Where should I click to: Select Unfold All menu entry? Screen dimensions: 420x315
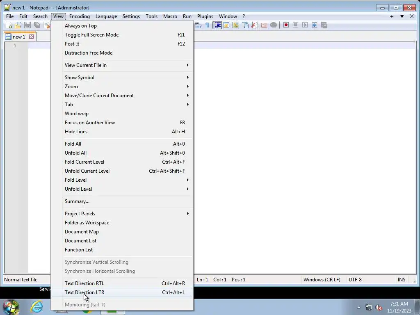tap(122, 153)
